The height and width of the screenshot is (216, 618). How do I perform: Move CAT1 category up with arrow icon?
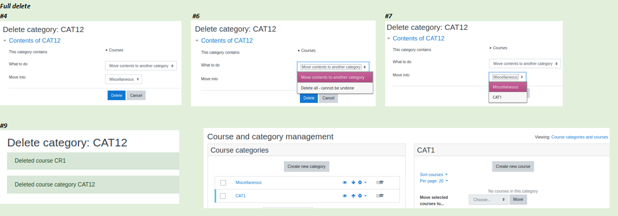[x=353, y=196]
